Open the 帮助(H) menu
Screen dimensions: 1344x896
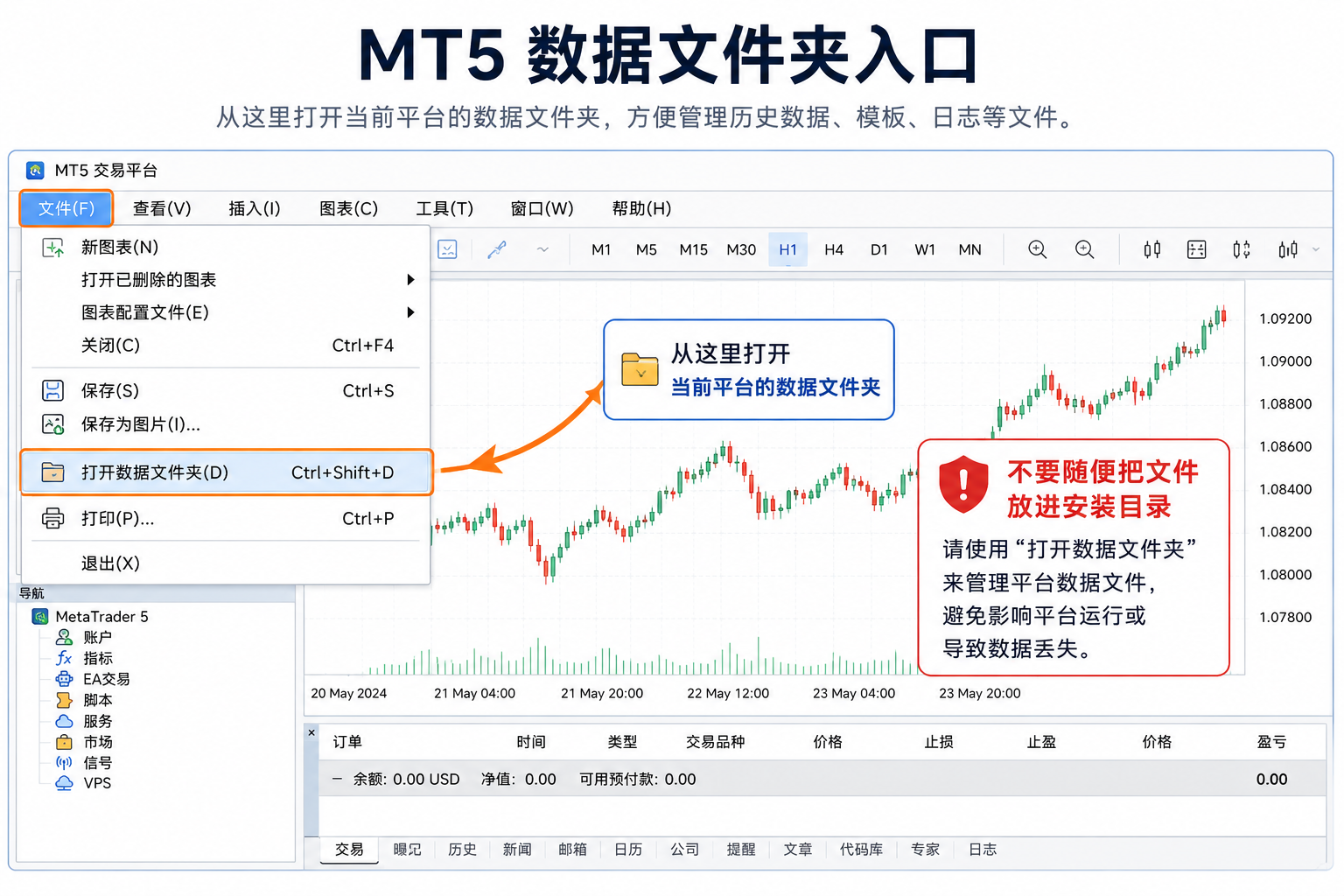tap(641, 208)
